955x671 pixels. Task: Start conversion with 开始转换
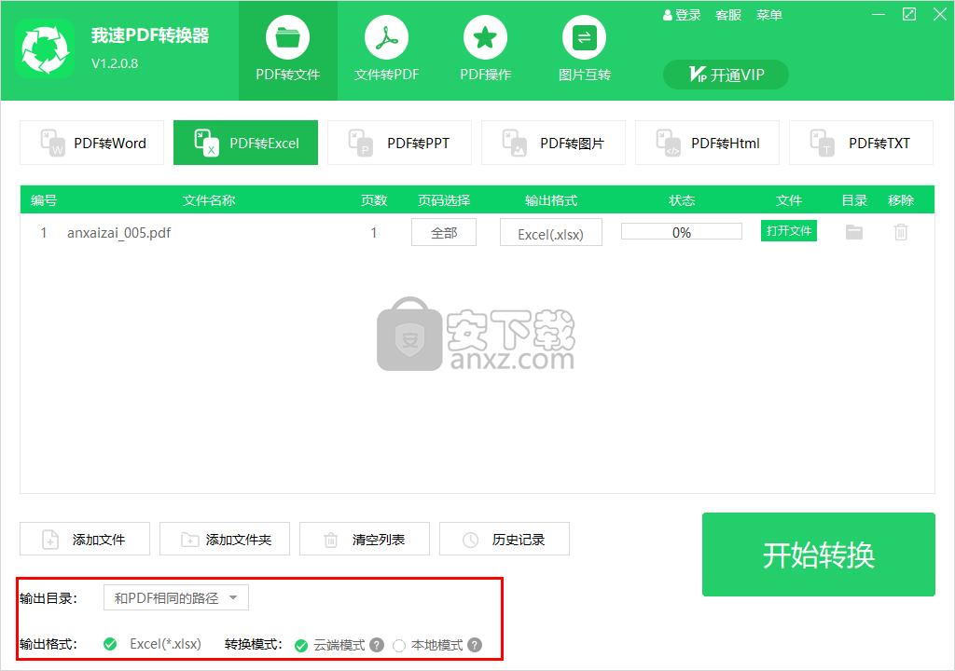819,555
